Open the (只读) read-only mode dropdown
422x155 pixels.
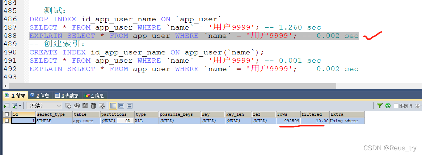(x=44, y=106)
